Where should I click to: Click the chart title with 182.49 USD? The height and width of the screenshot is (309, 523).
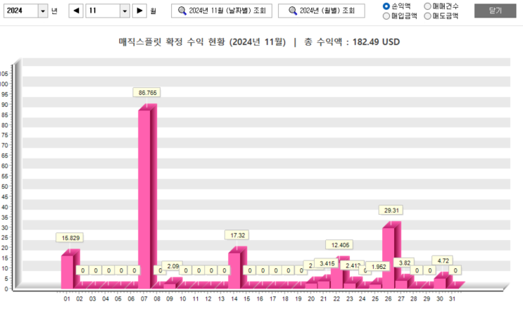point(259,42)
